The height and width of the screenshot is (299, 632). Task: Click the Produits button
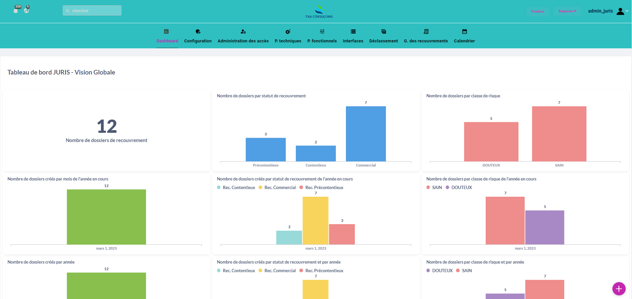pos(537,11)
